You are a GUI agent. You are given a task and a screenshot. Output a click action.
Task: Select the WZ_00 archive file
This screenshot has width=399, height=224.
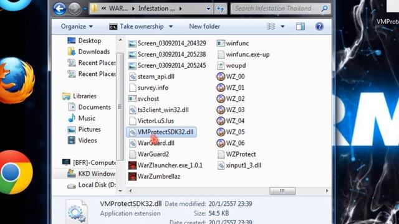pyautogui.click(x=231, y=77)
